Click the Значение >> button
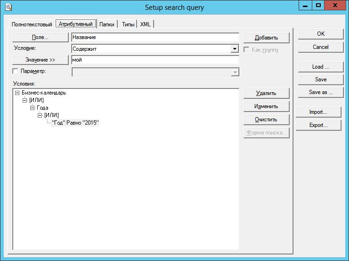Viewport: 349px width, 261px height. [x=40, y=60]
